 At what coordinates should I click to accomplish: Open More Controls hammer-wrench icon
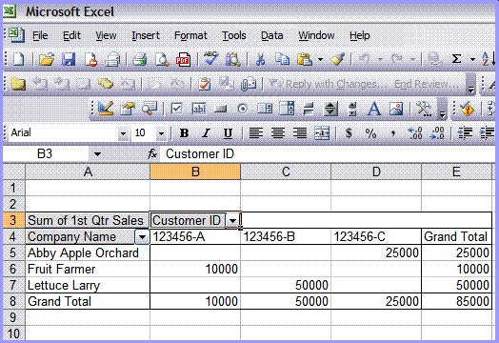pyautogui.click(x=424, y=109)
